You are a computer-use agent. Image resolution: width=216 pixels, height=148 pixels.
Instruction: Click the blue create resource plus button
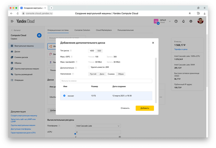39,35
